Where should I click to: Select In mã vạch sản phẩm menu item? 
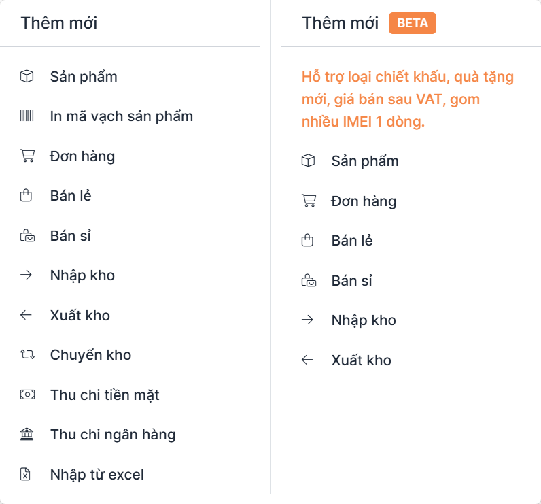[122, 116]
